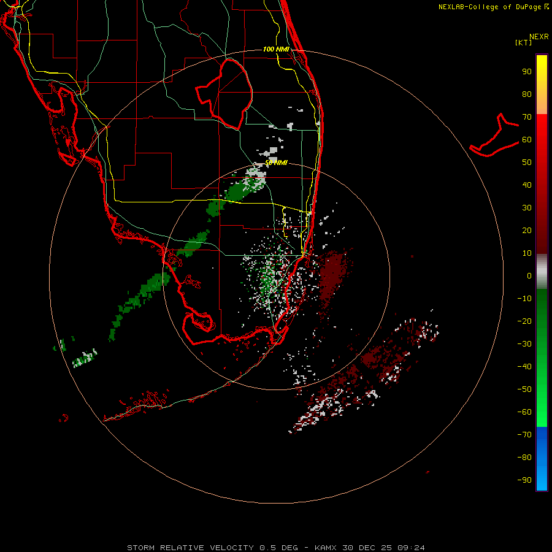Screen dimensions: 552x552
Task: Select the -60 scale value
Action: point(524,412)
